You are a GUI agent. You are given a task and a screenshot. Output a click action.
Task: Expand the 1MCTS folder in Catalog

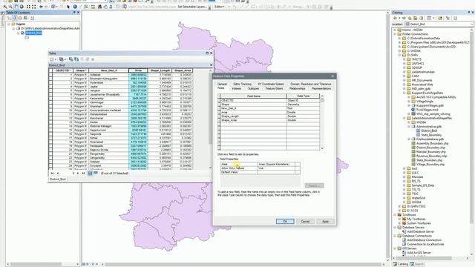click(x=404, y=59)
